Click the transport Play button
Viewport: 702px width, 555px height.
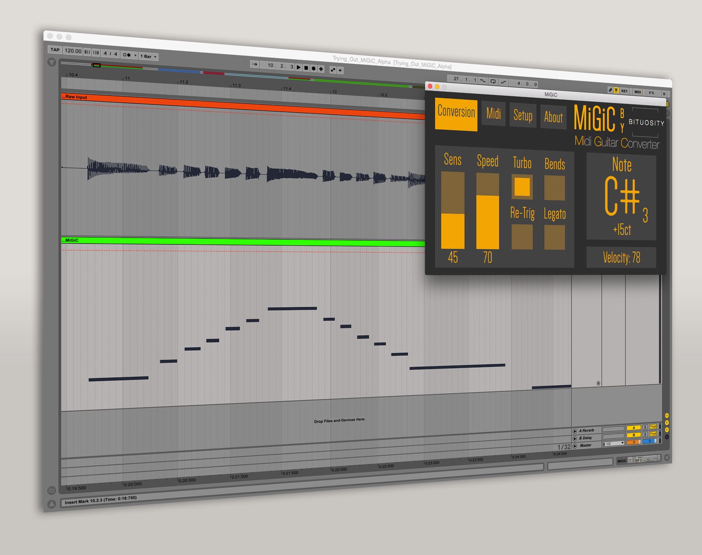click(x=299, y=67)
